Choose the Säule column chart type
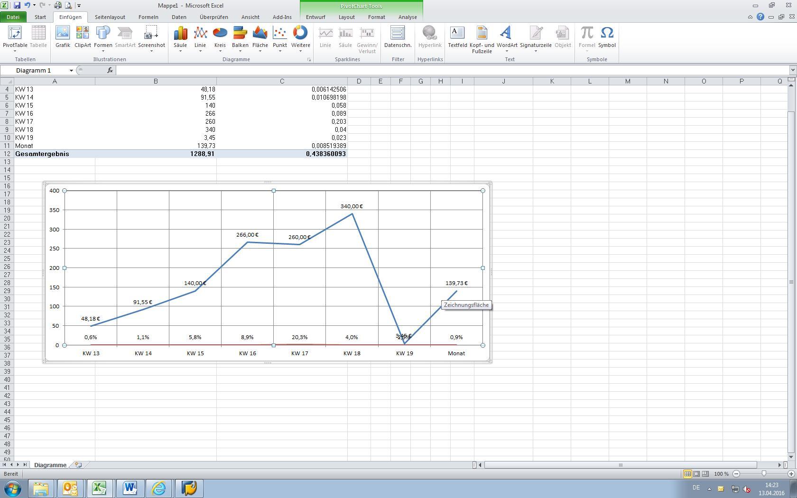Screen dimensions: 797x498 point(180,38)
